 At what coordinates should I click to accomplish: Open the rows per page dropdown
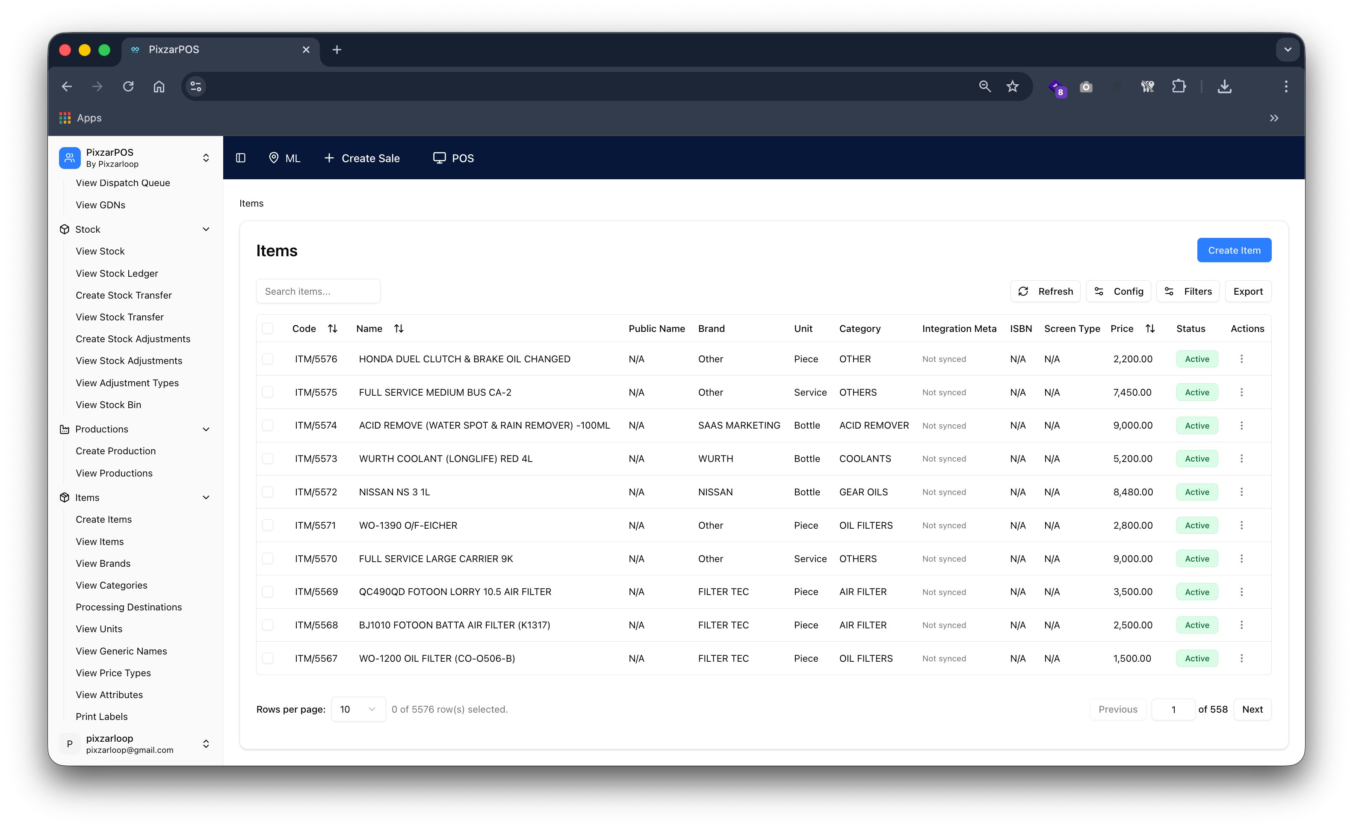click(x=357, y=709)
